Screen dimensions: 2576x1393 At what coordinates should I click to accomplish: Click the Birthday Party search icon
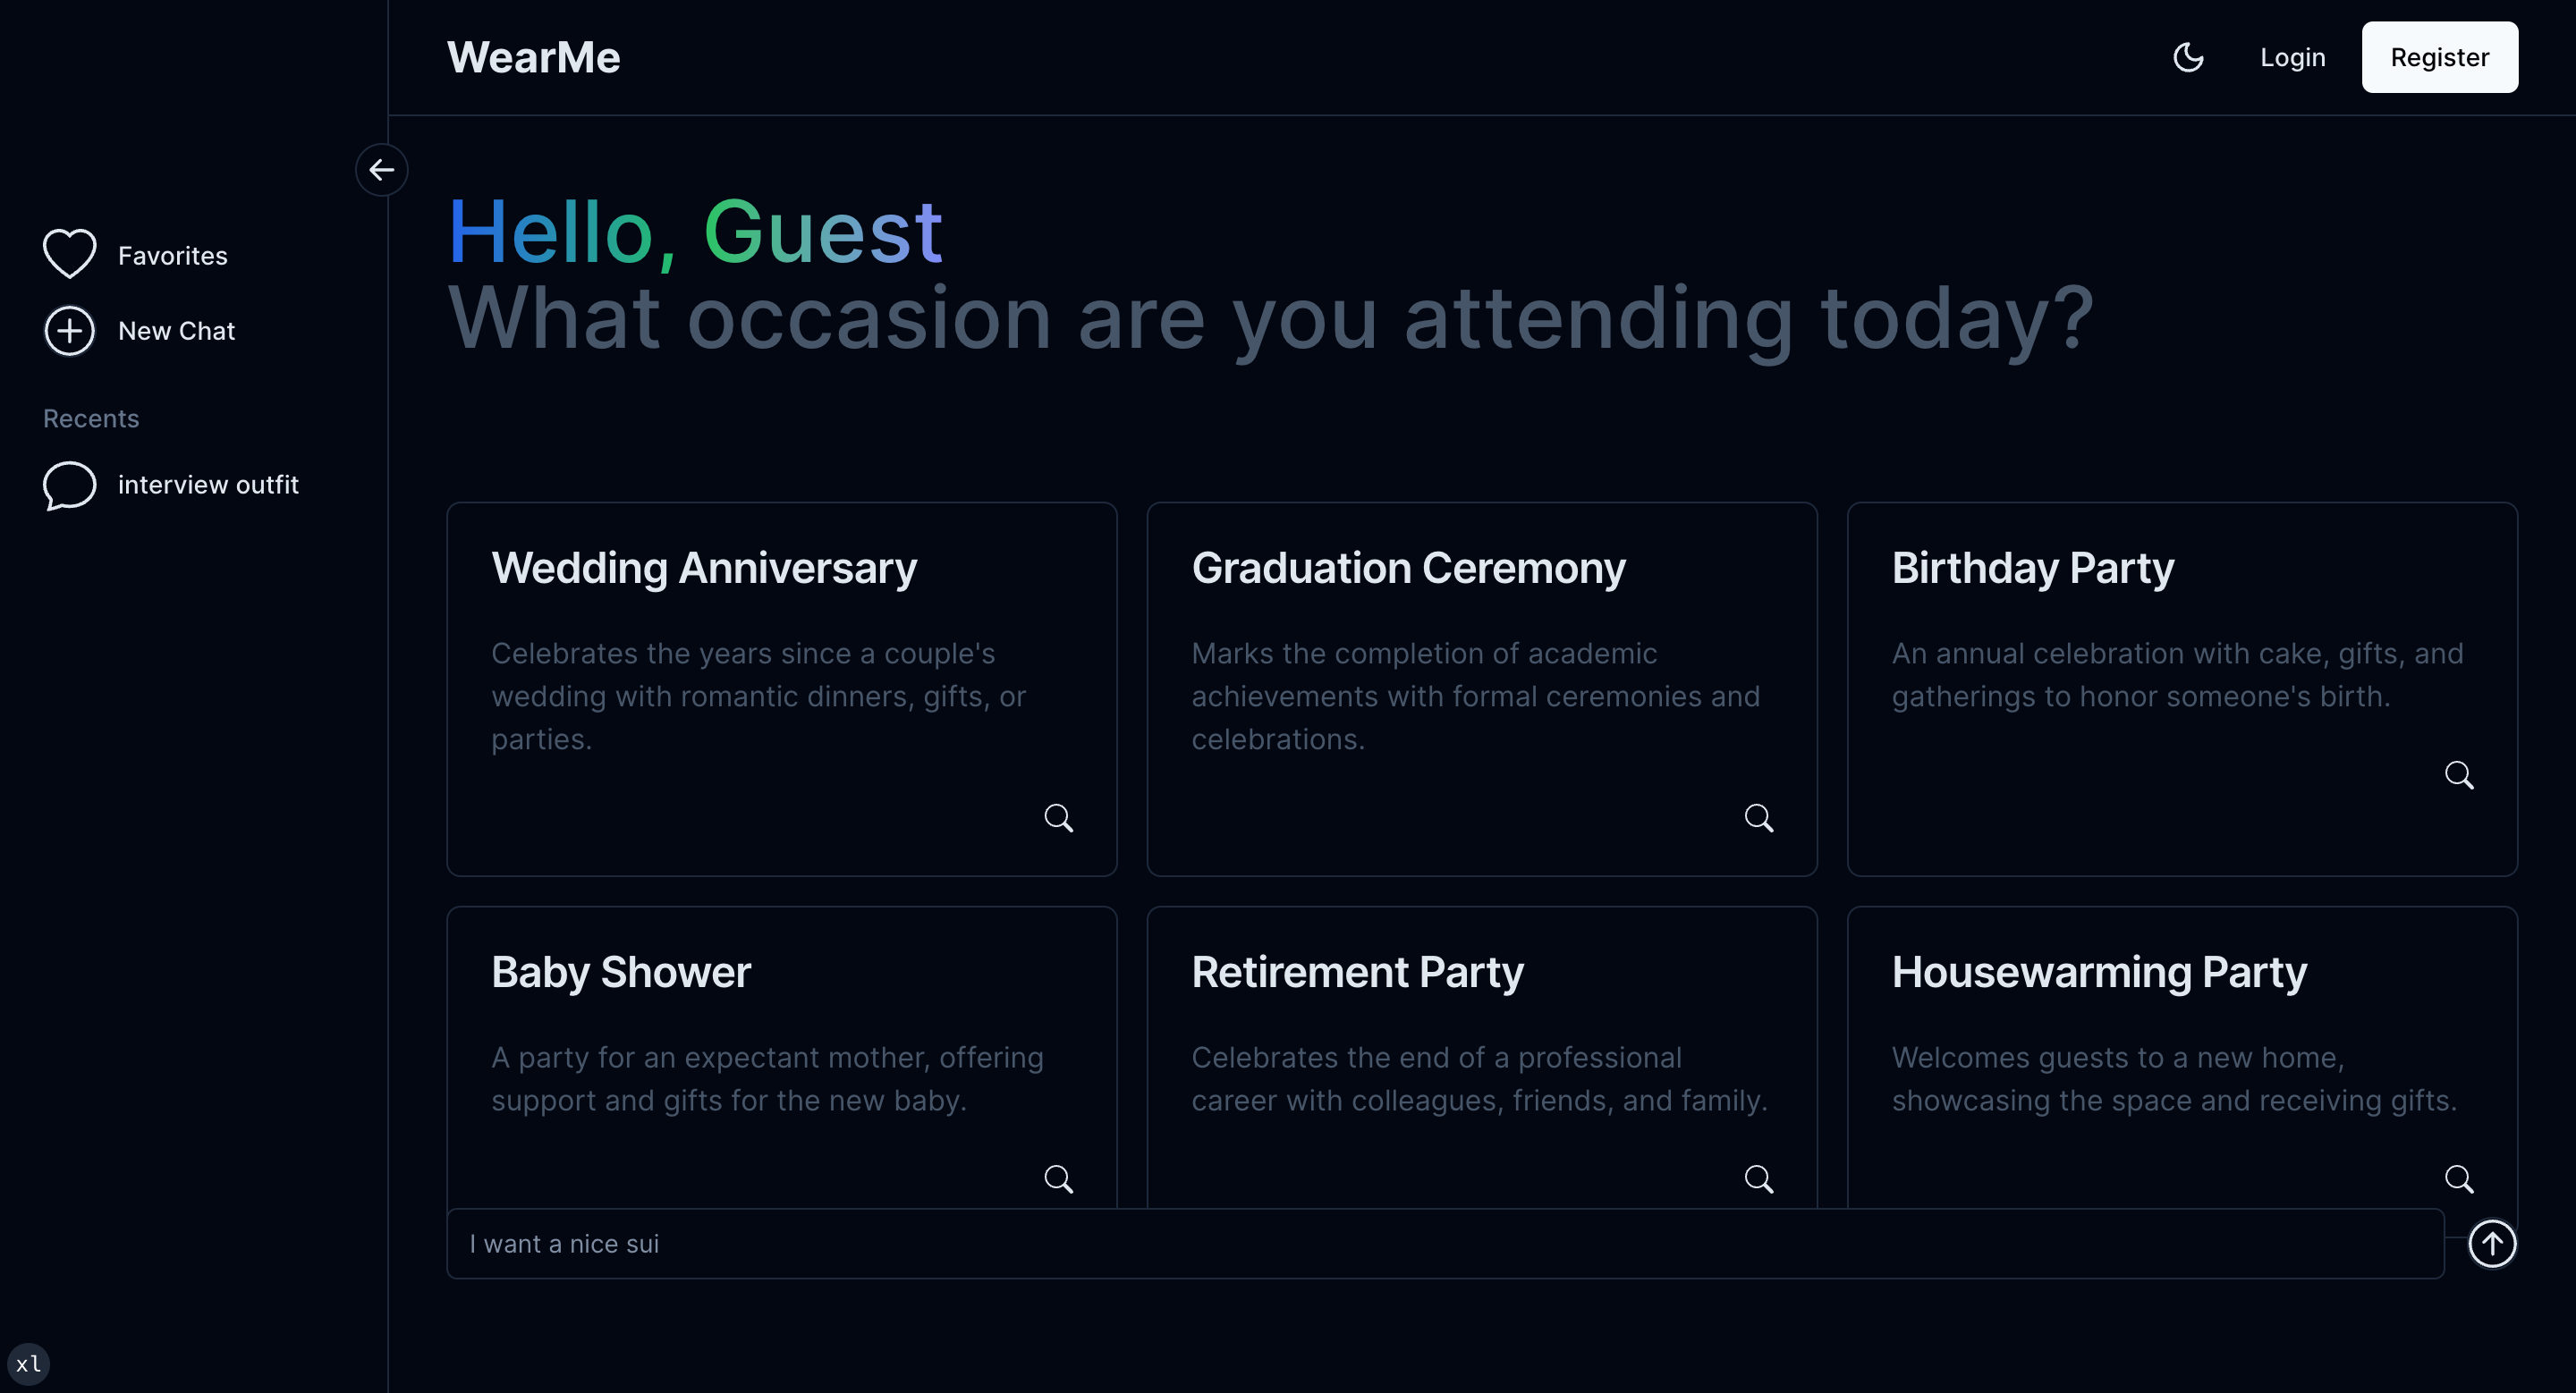tap(2458, 774)
